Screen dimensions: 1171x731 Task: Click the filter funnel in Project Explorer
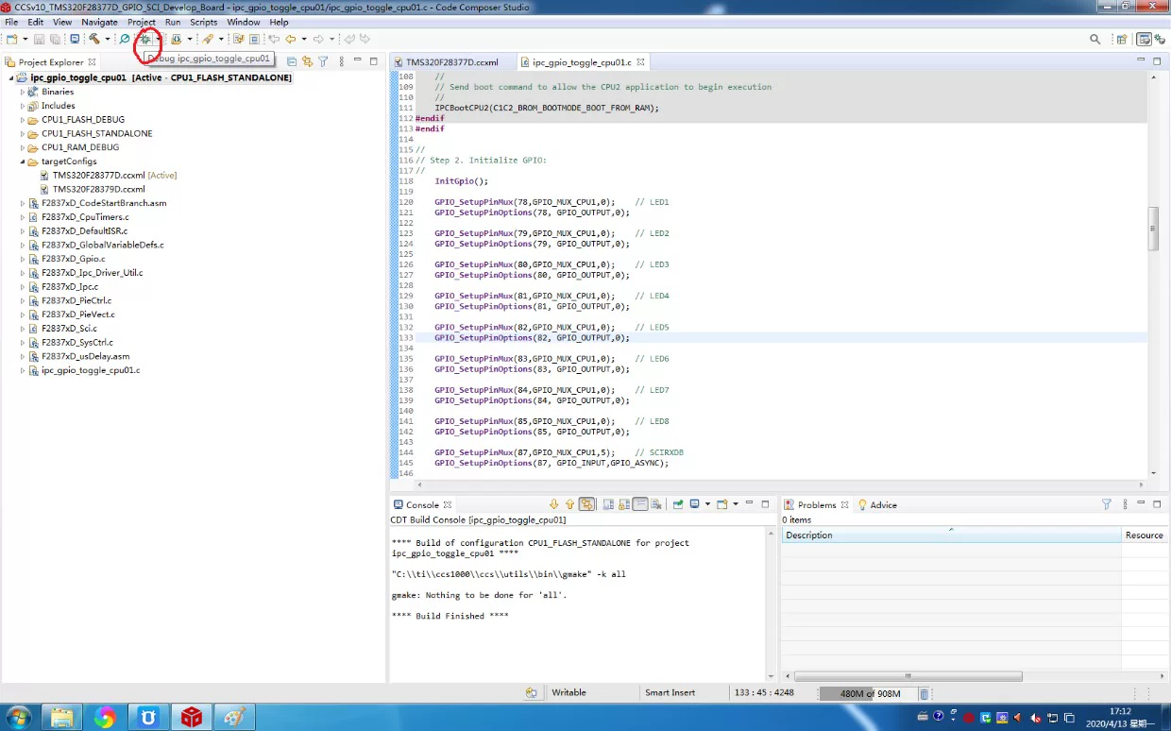pos(323,61)
